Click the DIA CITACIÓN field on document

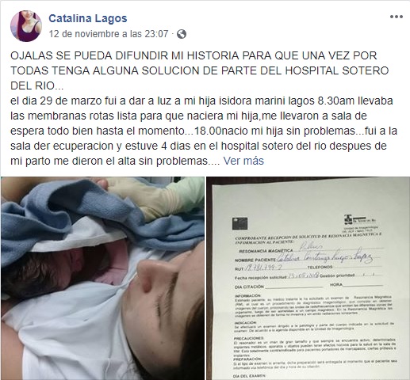279,286
